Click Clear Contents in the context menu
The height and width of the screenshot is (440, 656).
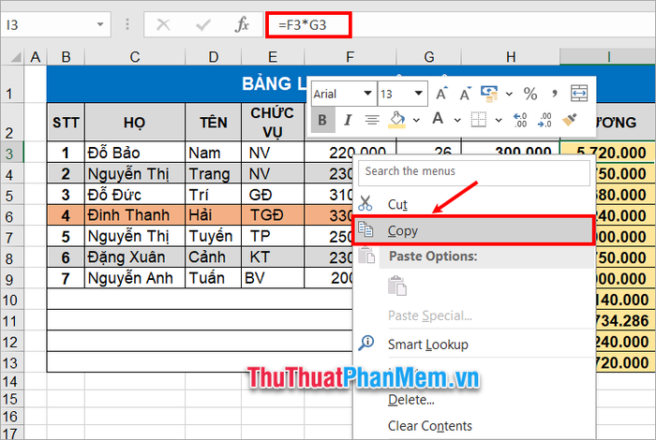coord(429,426)
